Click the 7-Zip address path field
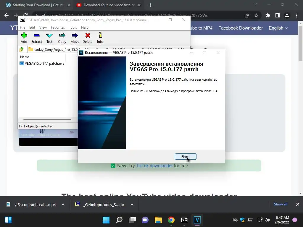This screenshot has height=227, width=303. coord(109,49)
